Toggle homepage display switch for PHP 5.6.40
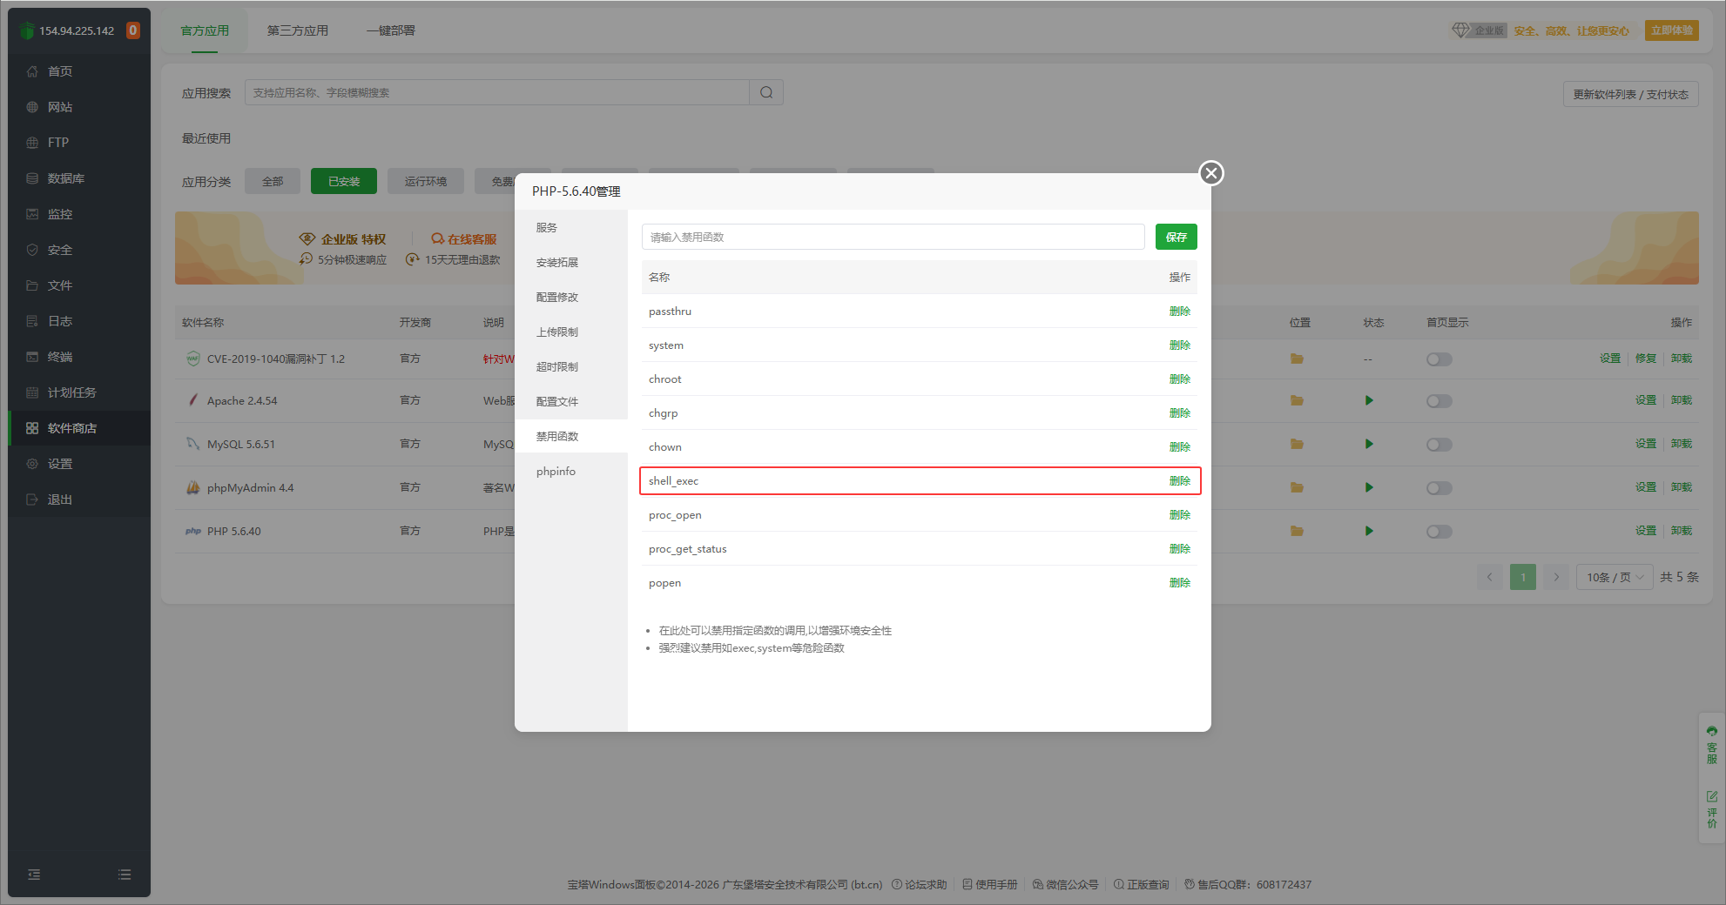This screenshot has width=1726, height=905. [x=1439, y=532]
